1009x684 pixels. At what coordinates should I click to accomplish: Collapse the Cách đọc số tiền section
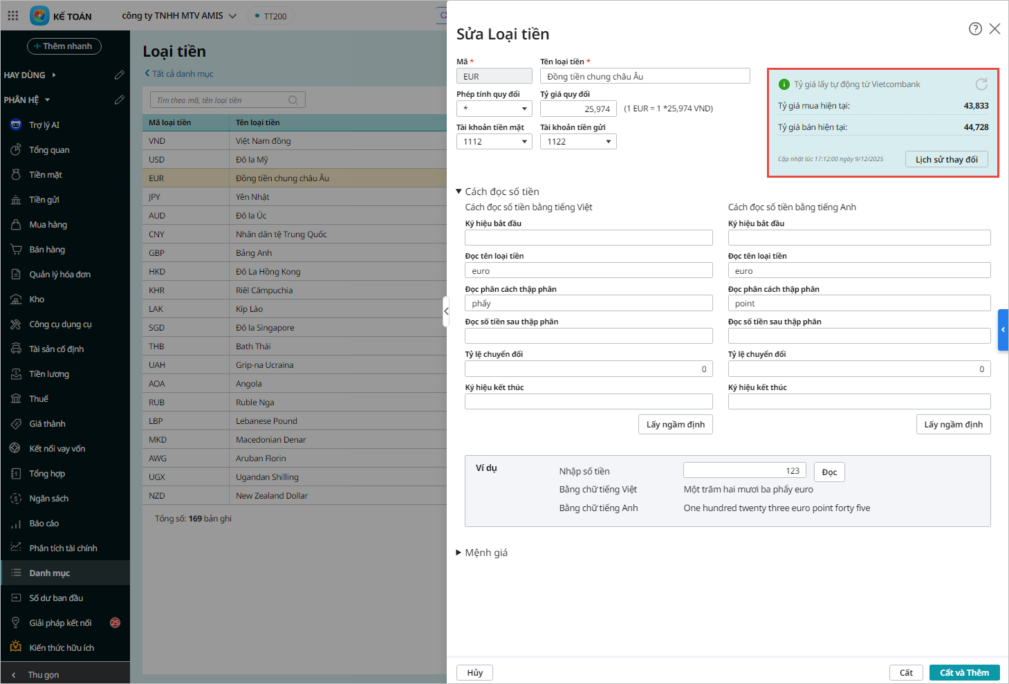pyautogui.click(x=459, y=192)
